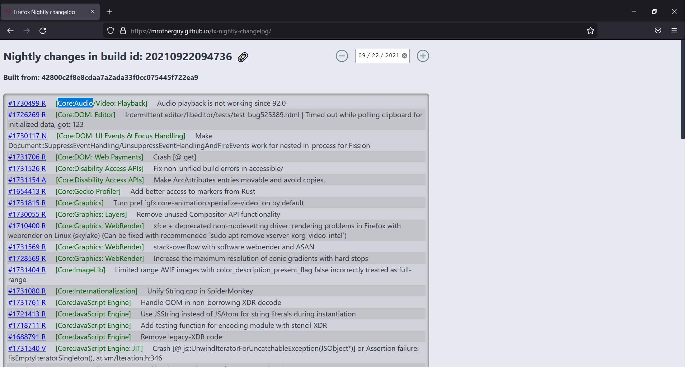Open bug #1688791 R about legacy-XDR removal

click(x=27, y=337)
